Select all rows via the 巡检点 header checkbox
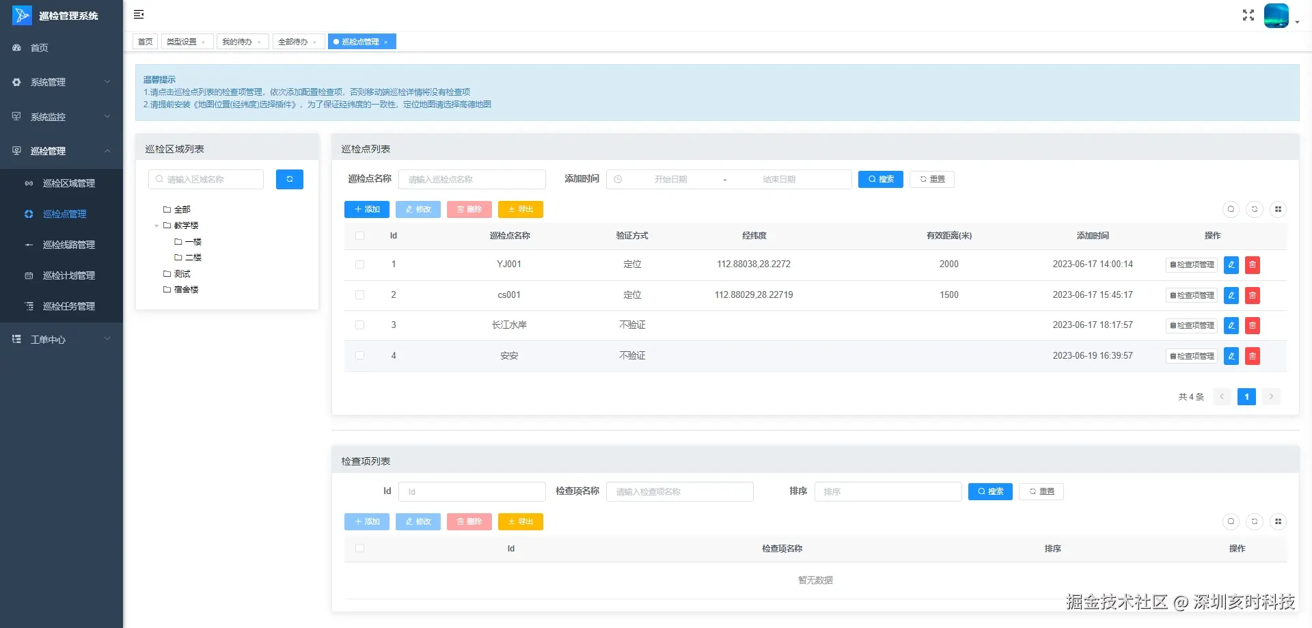This screenshot has width=1312, height=628. [360, 236]
